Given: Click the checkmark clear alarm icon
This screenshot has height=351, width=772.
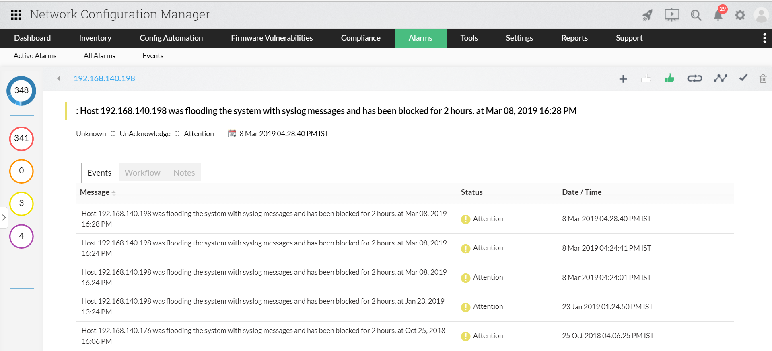Looking at the screenshot, I should click(743, 78).
